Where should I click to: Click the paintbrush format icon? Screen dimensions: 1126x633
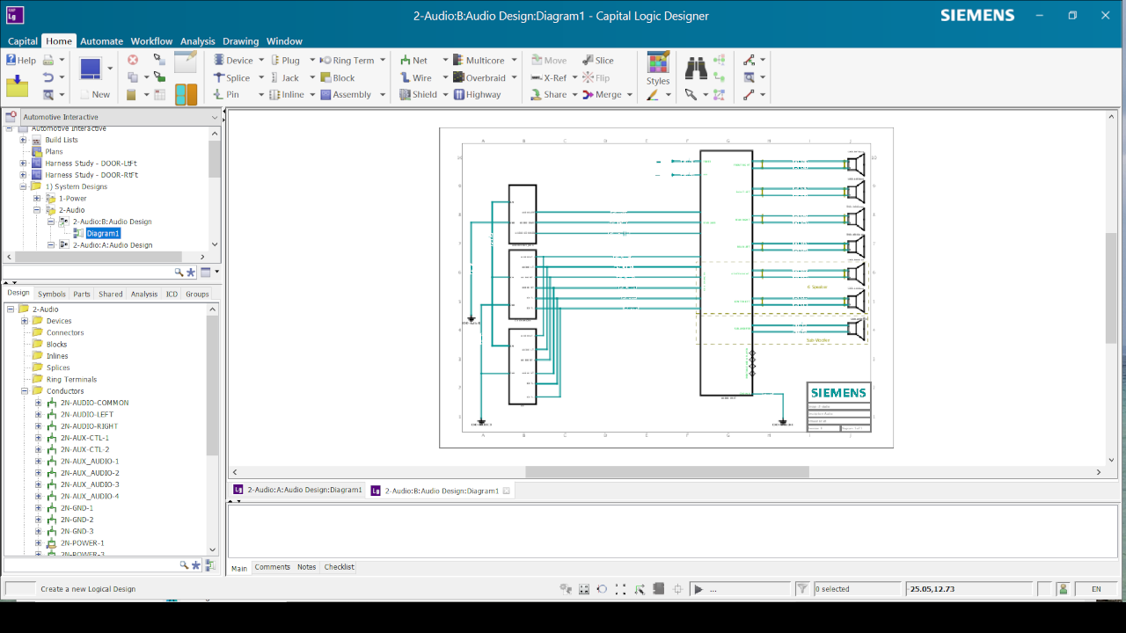652,94
